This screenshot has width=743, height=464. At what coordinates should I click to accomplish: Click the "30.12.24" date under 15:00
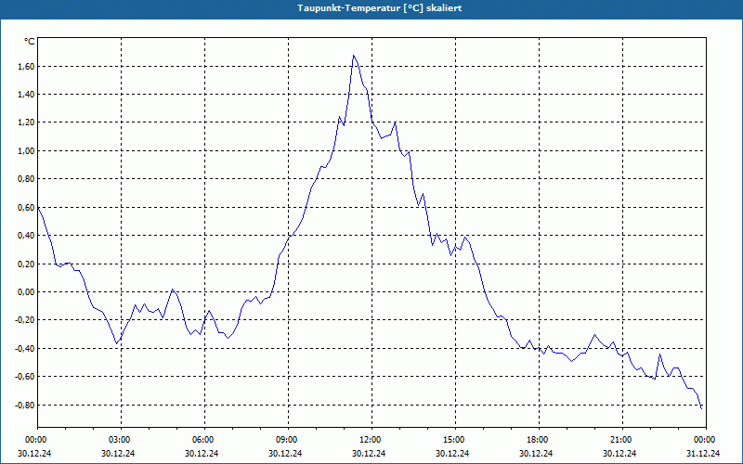(452, 453)
